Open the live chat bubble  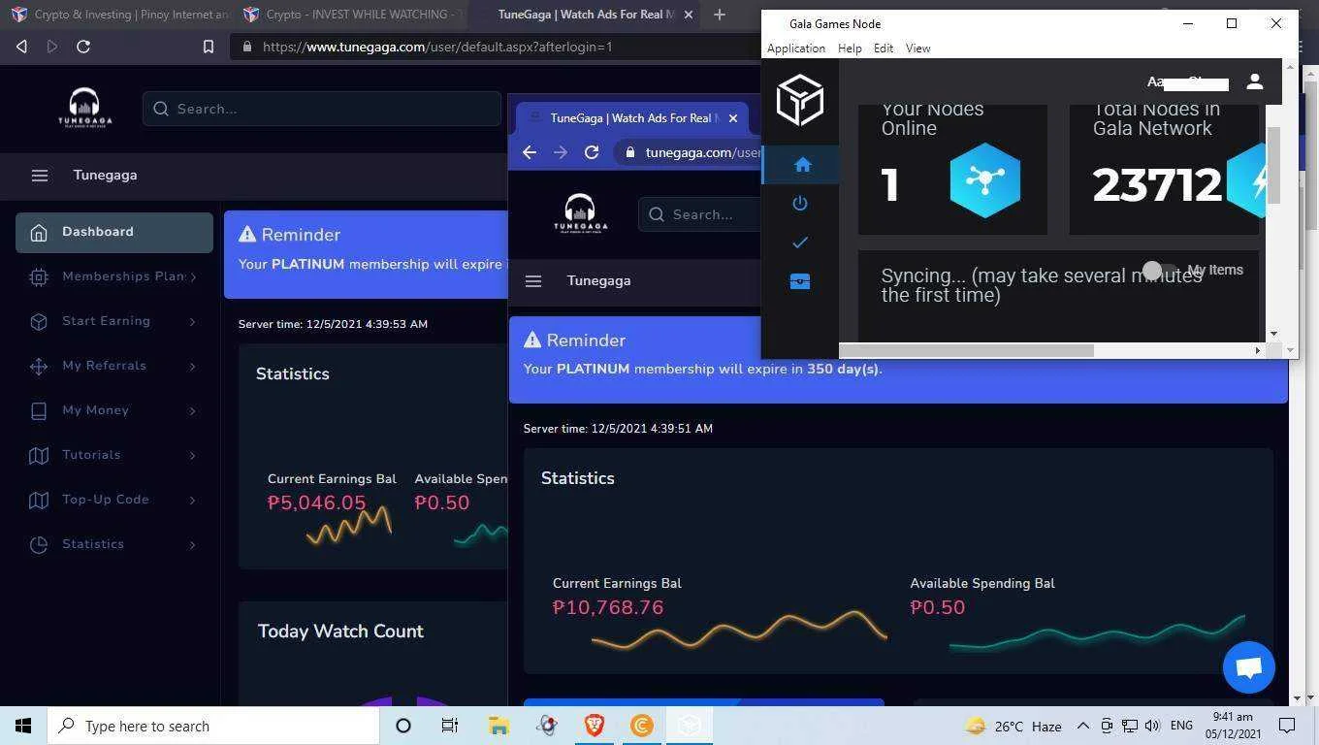point(1249,667)
